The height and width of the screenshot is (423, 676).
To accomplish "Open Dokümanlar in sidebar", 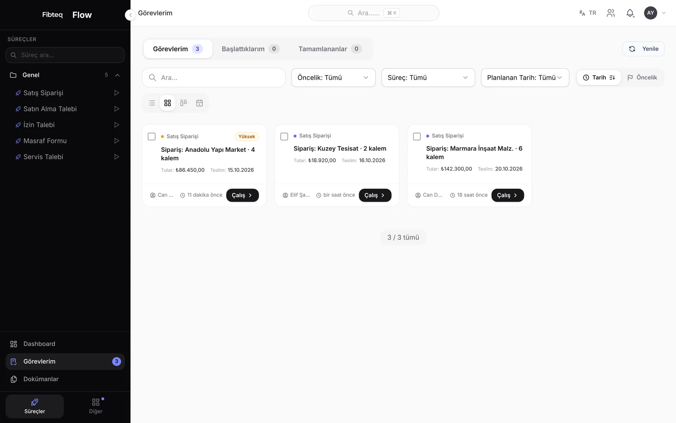I will click(x=65, y=379).
